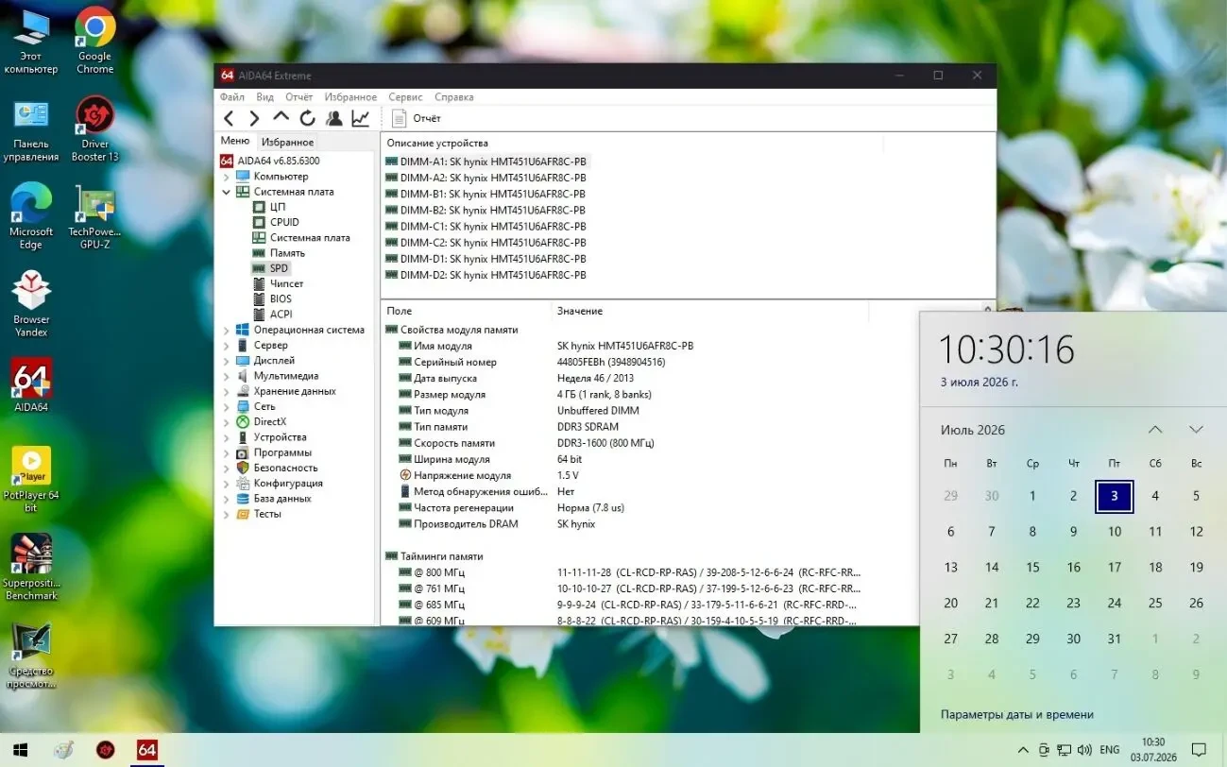Open Driver Booster 13 desktop icon

point(94,129)
